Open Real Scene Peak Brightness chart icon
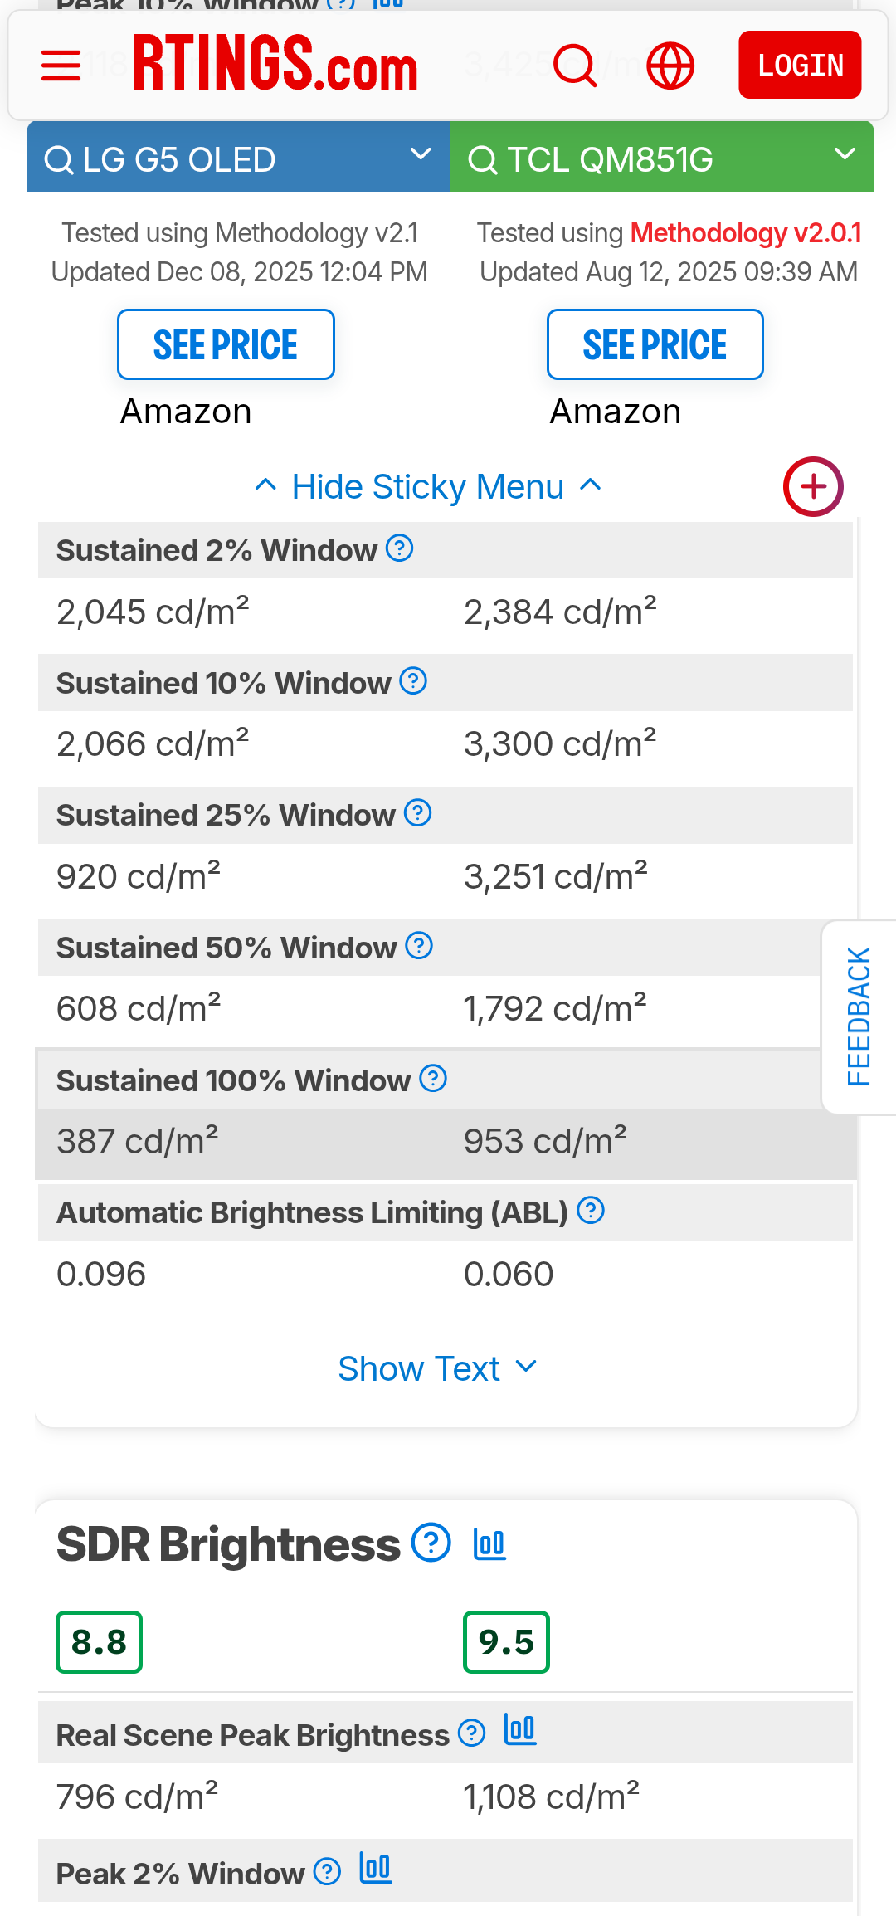The height and width of the screenshot is (1916, 896). (520, 1730)
